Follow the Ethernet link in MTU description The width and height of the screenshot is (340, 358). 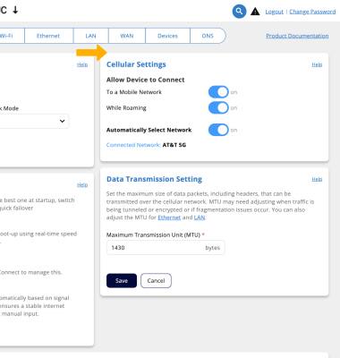point(169,217)
